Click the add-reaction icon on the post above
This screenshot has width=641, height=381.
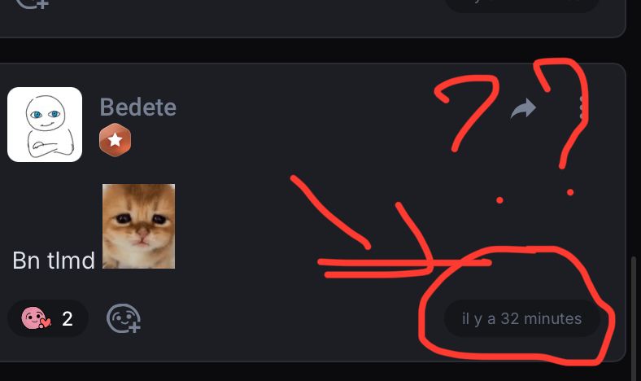pos(34,3)
